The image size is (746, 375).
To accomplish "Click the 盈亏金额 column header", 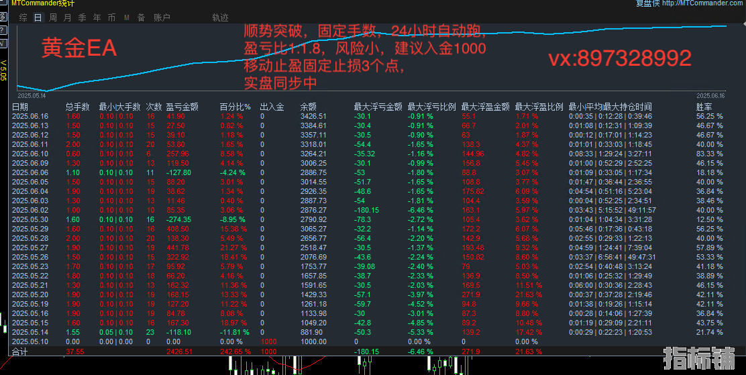I will coord(182,107).
